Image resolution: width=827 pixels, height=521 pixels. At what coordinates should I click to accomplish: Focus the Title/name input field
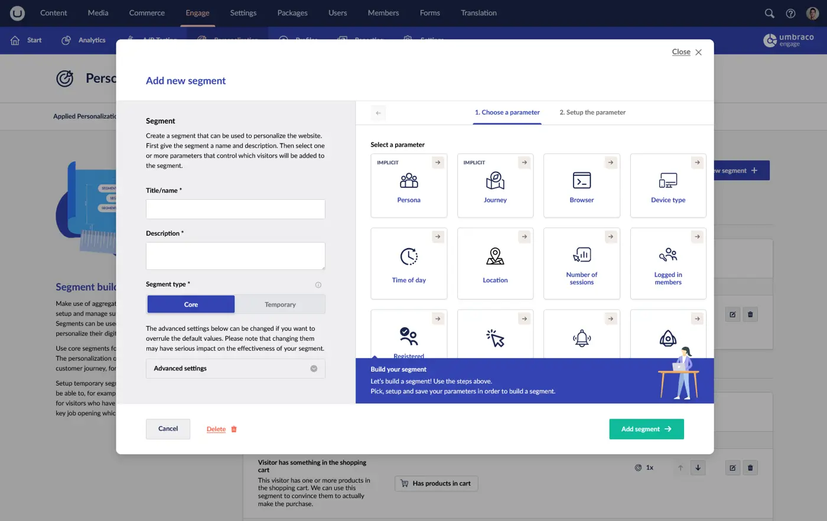tap(235, 209)
